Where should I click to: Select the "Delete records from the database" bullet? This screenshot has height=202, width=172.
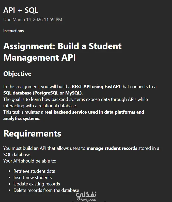pyautogui.click(x=46, y=190)
